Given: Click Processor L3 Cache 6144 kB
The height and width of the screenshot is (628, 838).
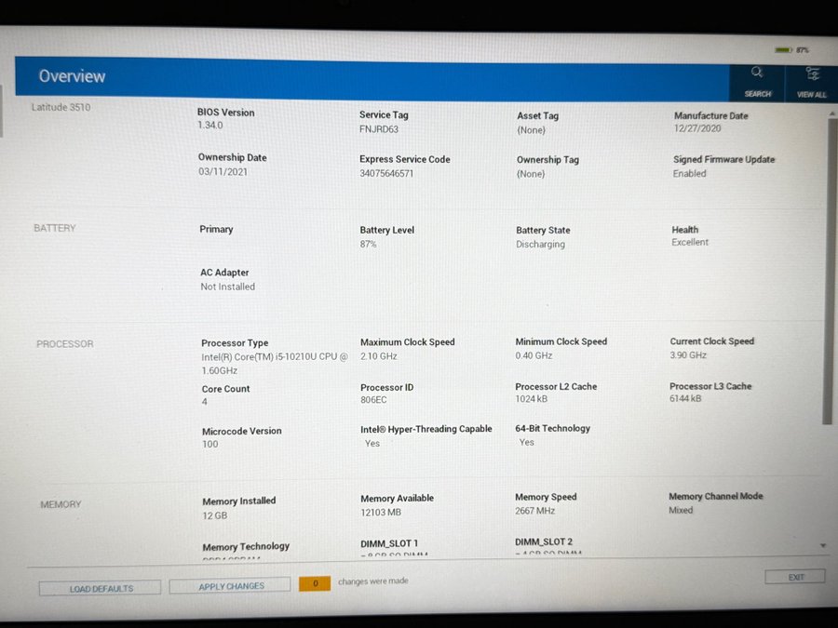Looking at the screenshot, I should [685, 398].
